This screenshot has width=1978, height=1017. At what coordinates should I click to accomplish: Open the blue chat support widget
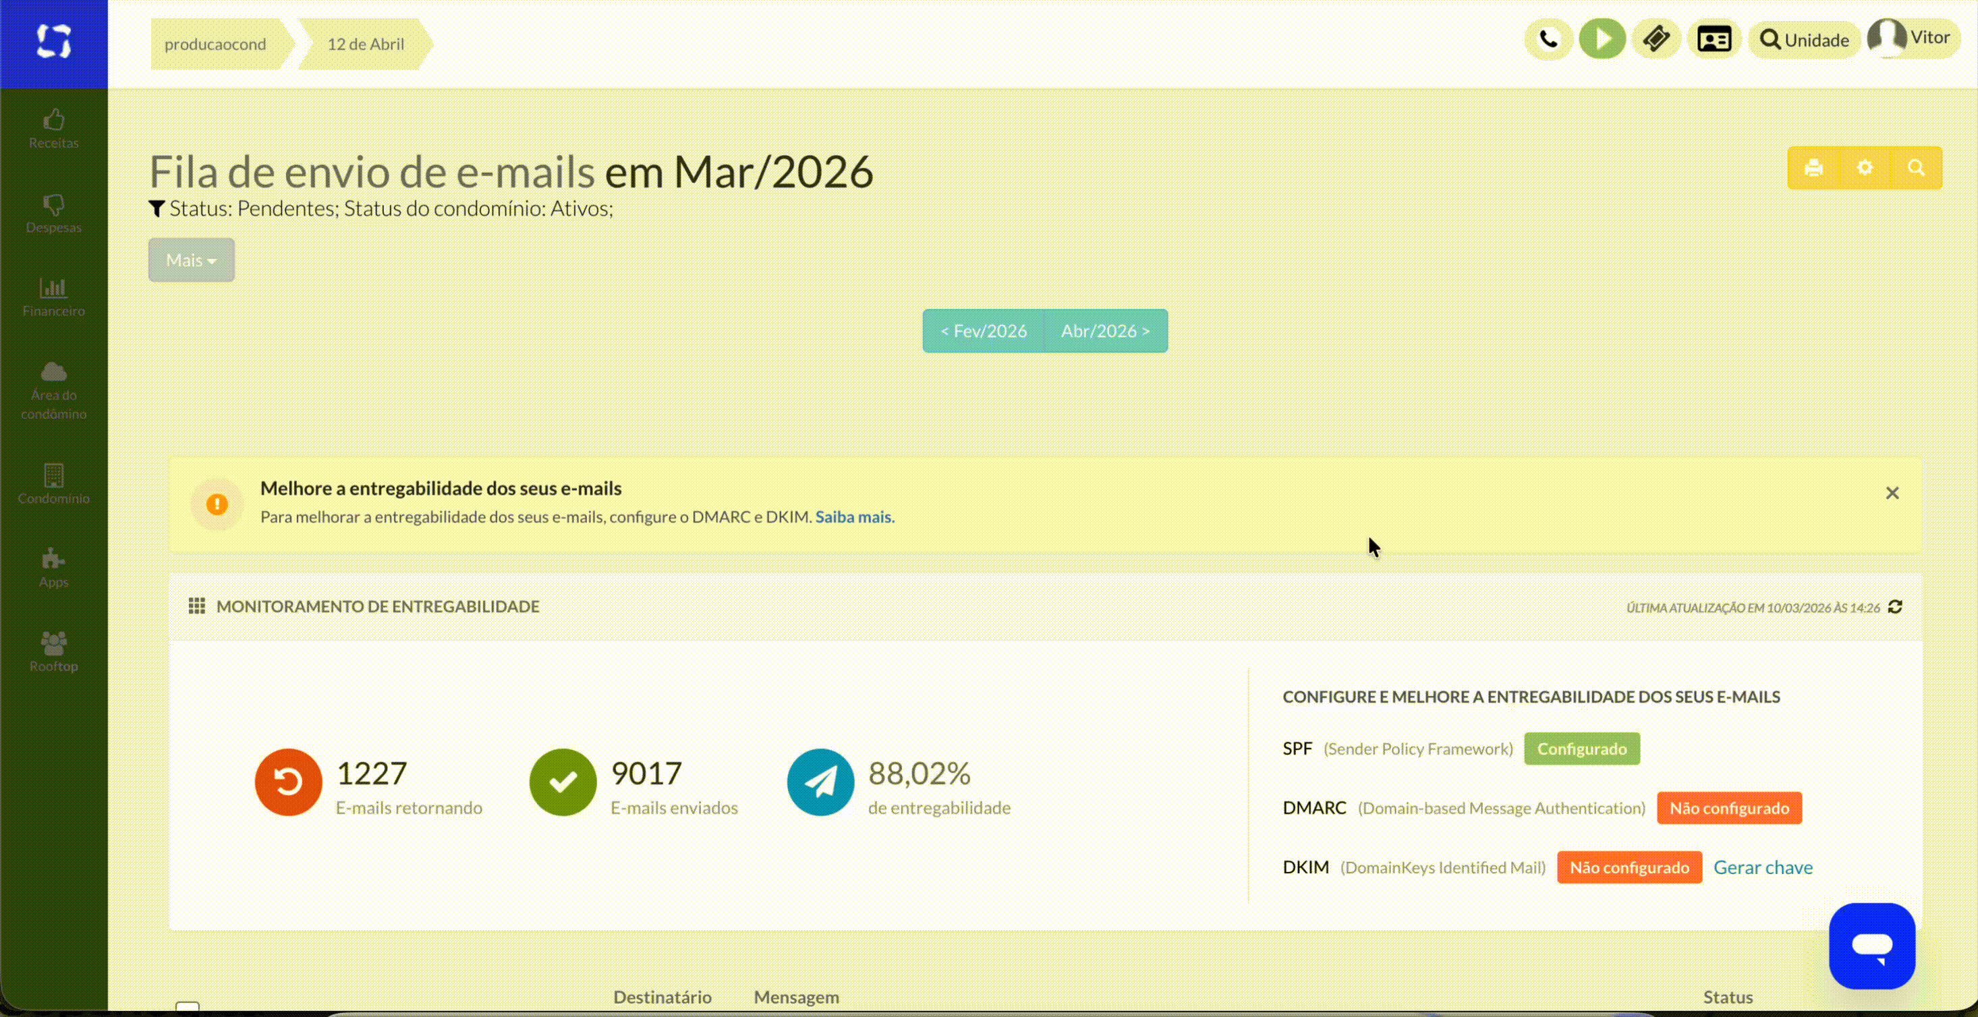point(1872,946)
